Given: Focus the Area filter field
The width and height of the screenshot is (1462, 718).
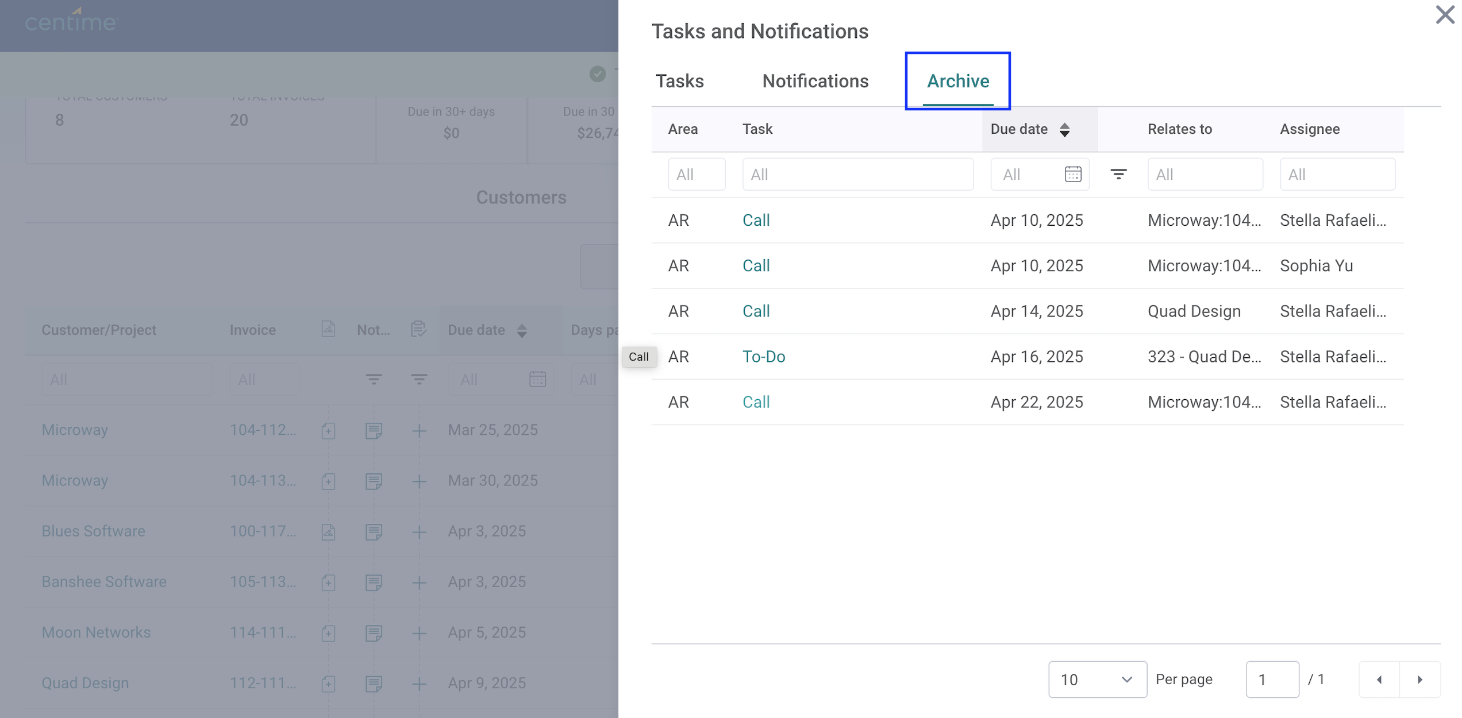Looking at the screenshot, I should pos(697,174).
